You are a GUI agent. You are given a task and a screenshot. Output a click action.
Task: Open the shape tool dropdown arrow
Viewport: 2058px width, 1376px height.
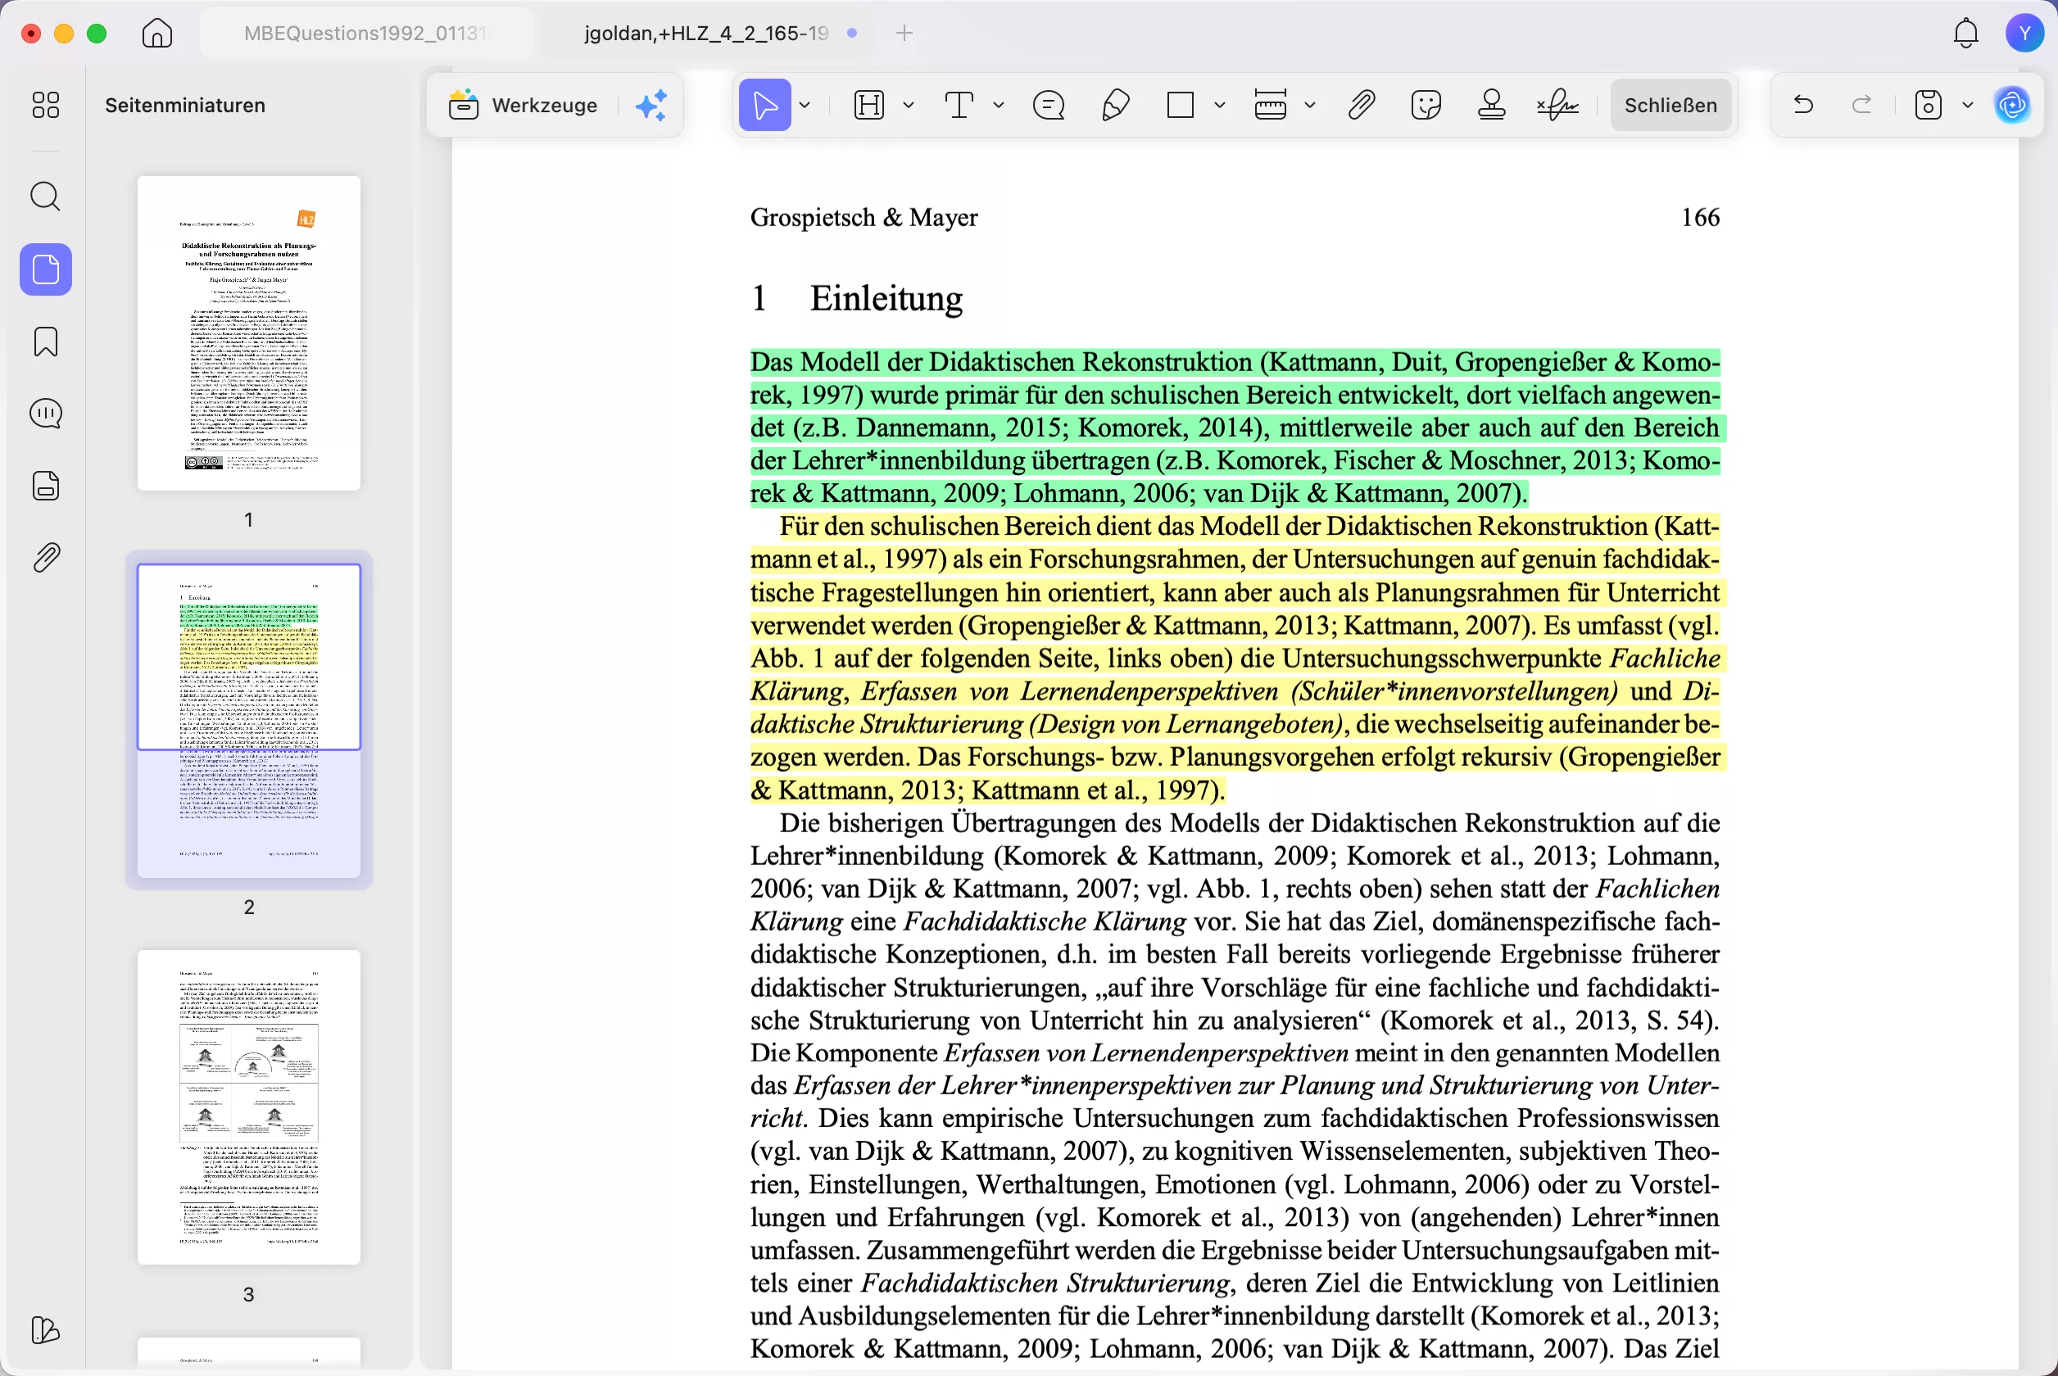pos(1219,106)
